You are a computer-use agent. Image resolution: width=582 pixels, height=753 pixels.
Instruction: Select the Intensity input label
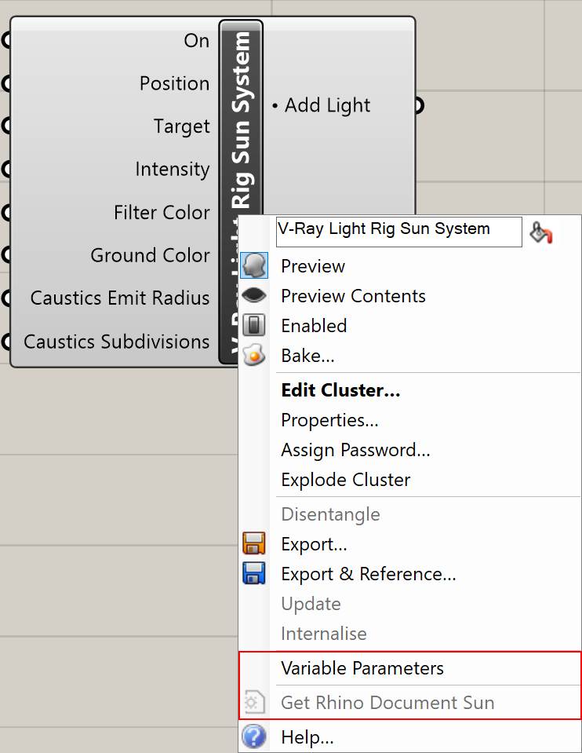coord(173,169)
